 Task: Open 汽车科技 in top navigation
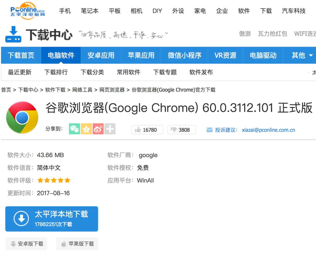coord(294,11)
